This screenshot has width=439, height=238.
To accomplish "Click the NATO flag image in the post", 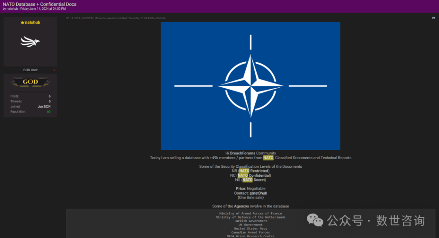I will click(x=250, y=86).
